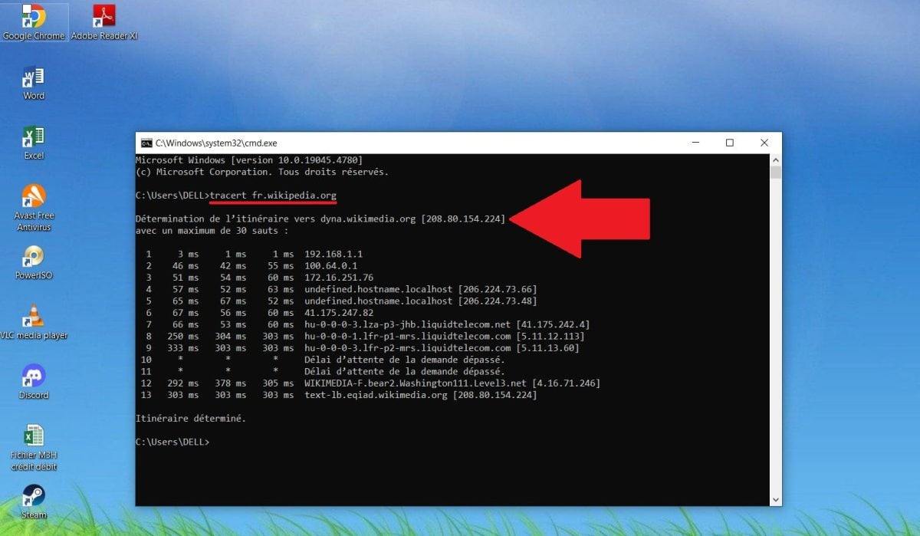
Task: Click the text avec un maximum de 30 sauts
Action: [212, 231]
